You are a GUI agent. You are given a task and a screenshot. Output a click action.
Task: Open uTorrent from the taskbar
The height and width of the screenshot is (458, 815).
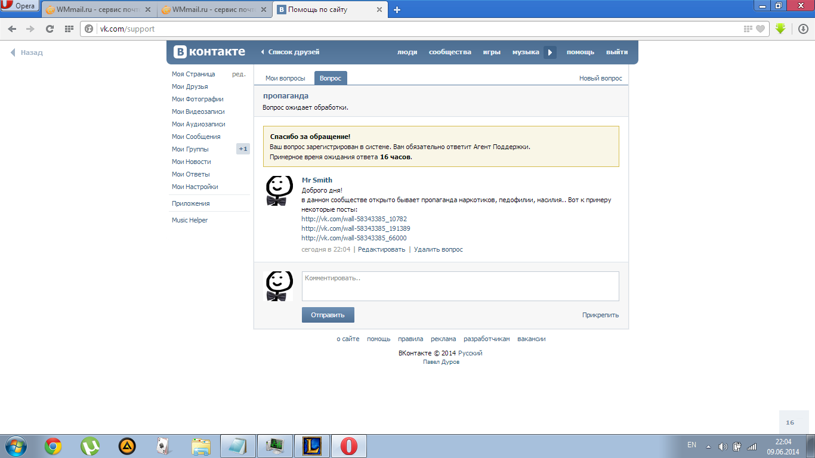90,446
